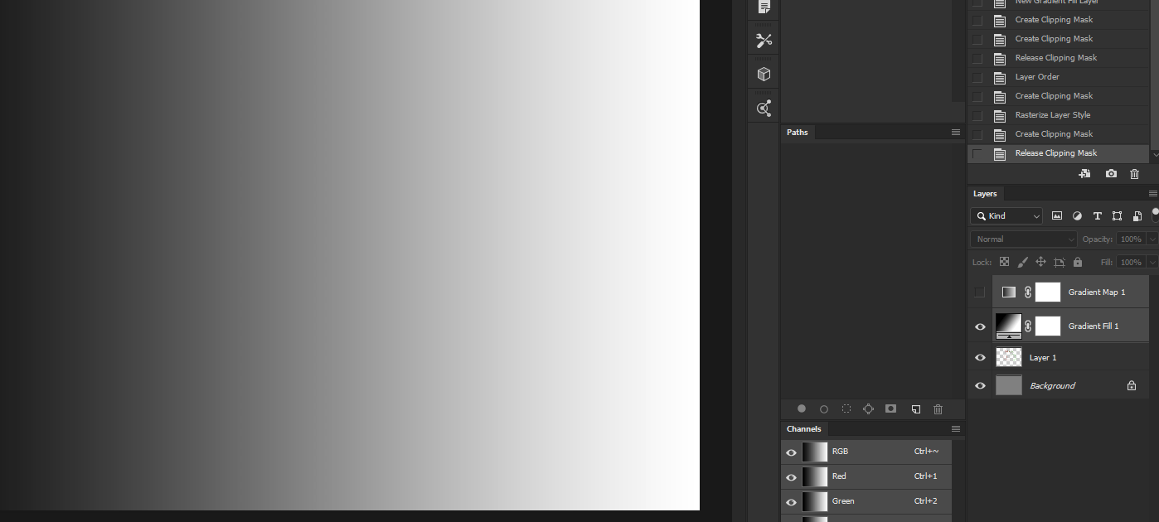The width and height of the screenshot is (1159, 522).
Task: Click the History panel scroll-down arrow
Action: tap(1156, 155)
